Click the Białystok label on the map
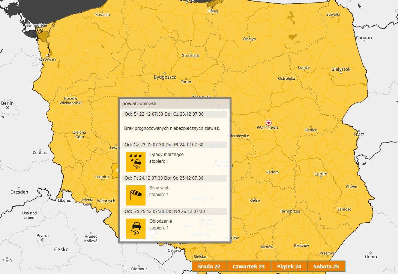 (341, 69)
